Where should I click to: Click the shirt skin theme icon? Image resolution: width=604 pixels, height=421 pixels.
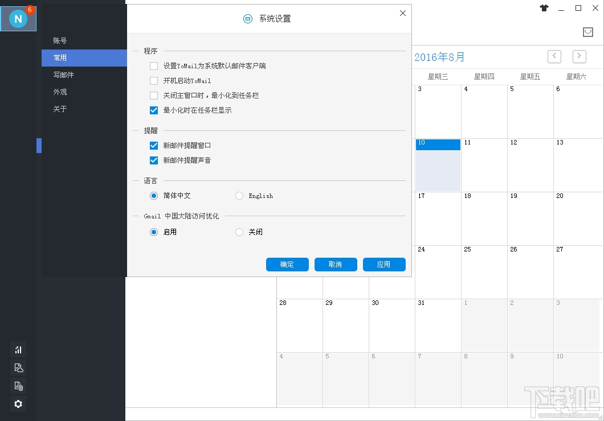[x=544, y=8]
